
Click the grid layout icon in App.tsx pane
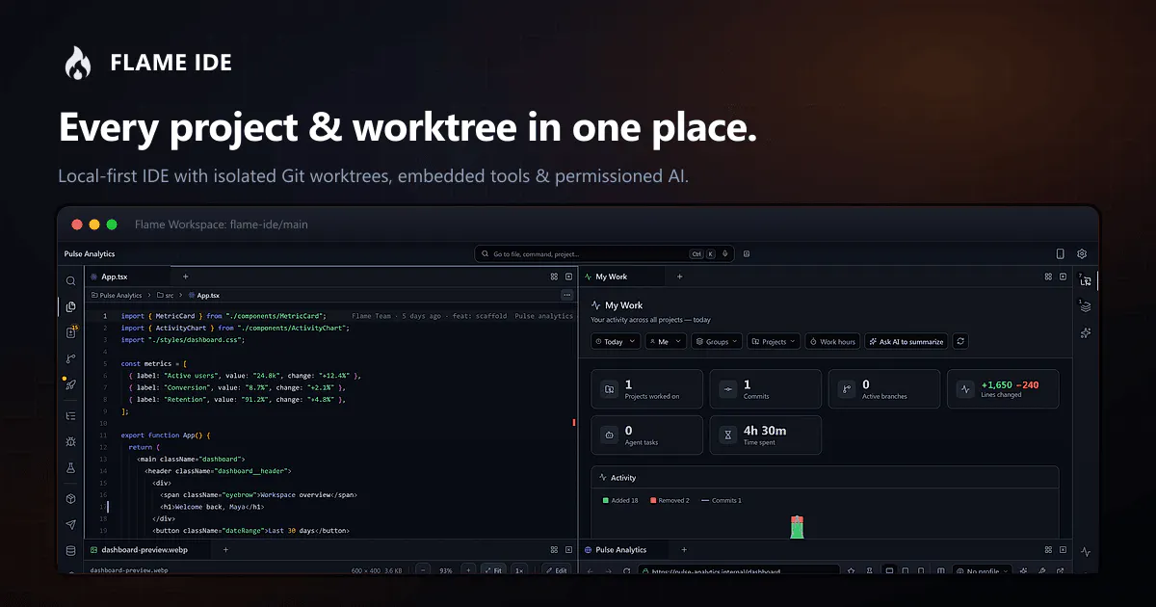pos(554,277)
